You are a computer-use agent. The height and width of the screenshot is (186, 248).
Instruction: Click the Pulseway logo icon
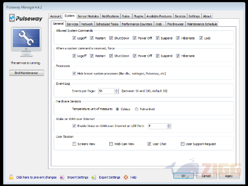tap(12, 18)
